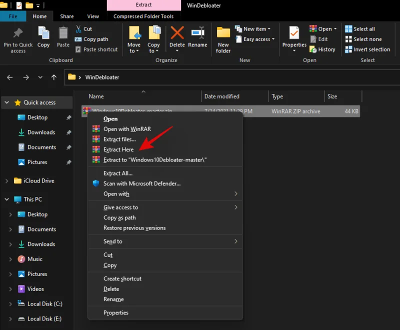Select Extract Here from context menu
Viewport: 400px width, 330px height.
(x=118, y=149)
